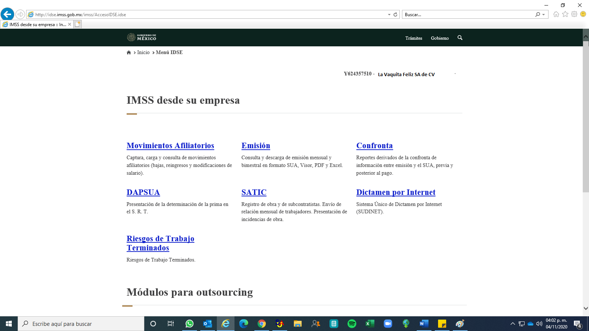The width and height of the screenshot is (589, 331).
Task: Open Spotify from the taskbar
Action: coord(352,324)
